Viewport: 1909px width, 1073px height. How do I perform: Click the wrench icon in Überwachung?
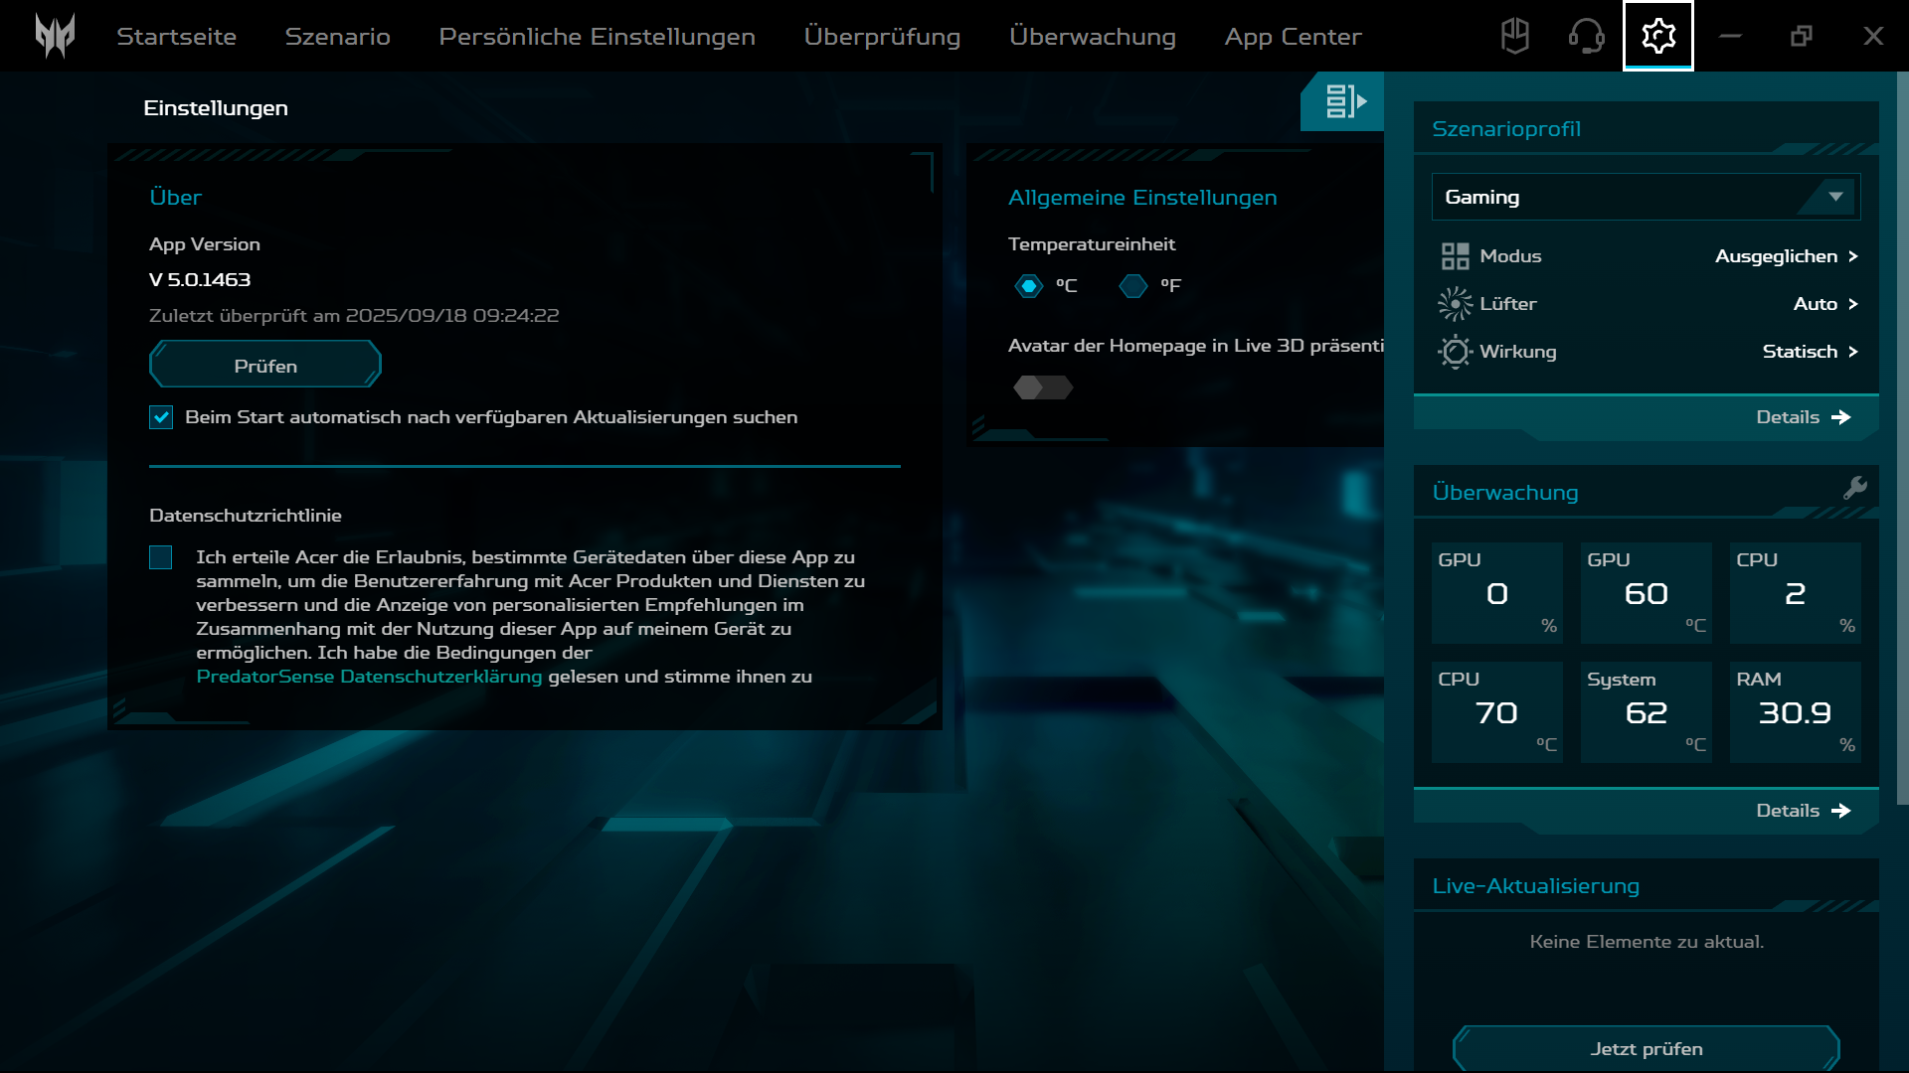tap(1854, 488)
